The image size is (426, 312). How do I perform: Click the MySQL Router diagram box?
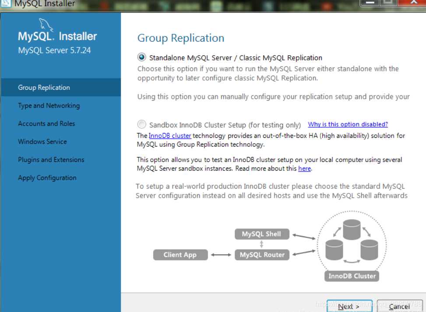click(262, 255)
